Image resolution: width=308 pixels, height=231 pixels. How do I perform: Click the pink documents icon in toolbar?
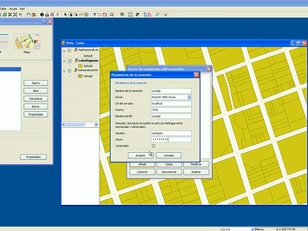[x=150, y=14]
